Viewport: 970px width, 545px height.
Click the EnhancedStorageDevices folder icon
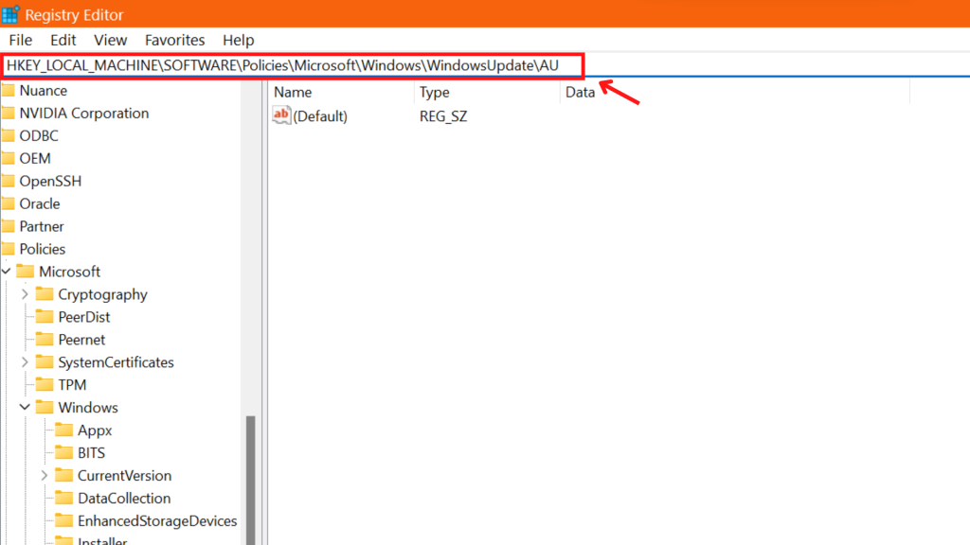[x=63, y=521]
